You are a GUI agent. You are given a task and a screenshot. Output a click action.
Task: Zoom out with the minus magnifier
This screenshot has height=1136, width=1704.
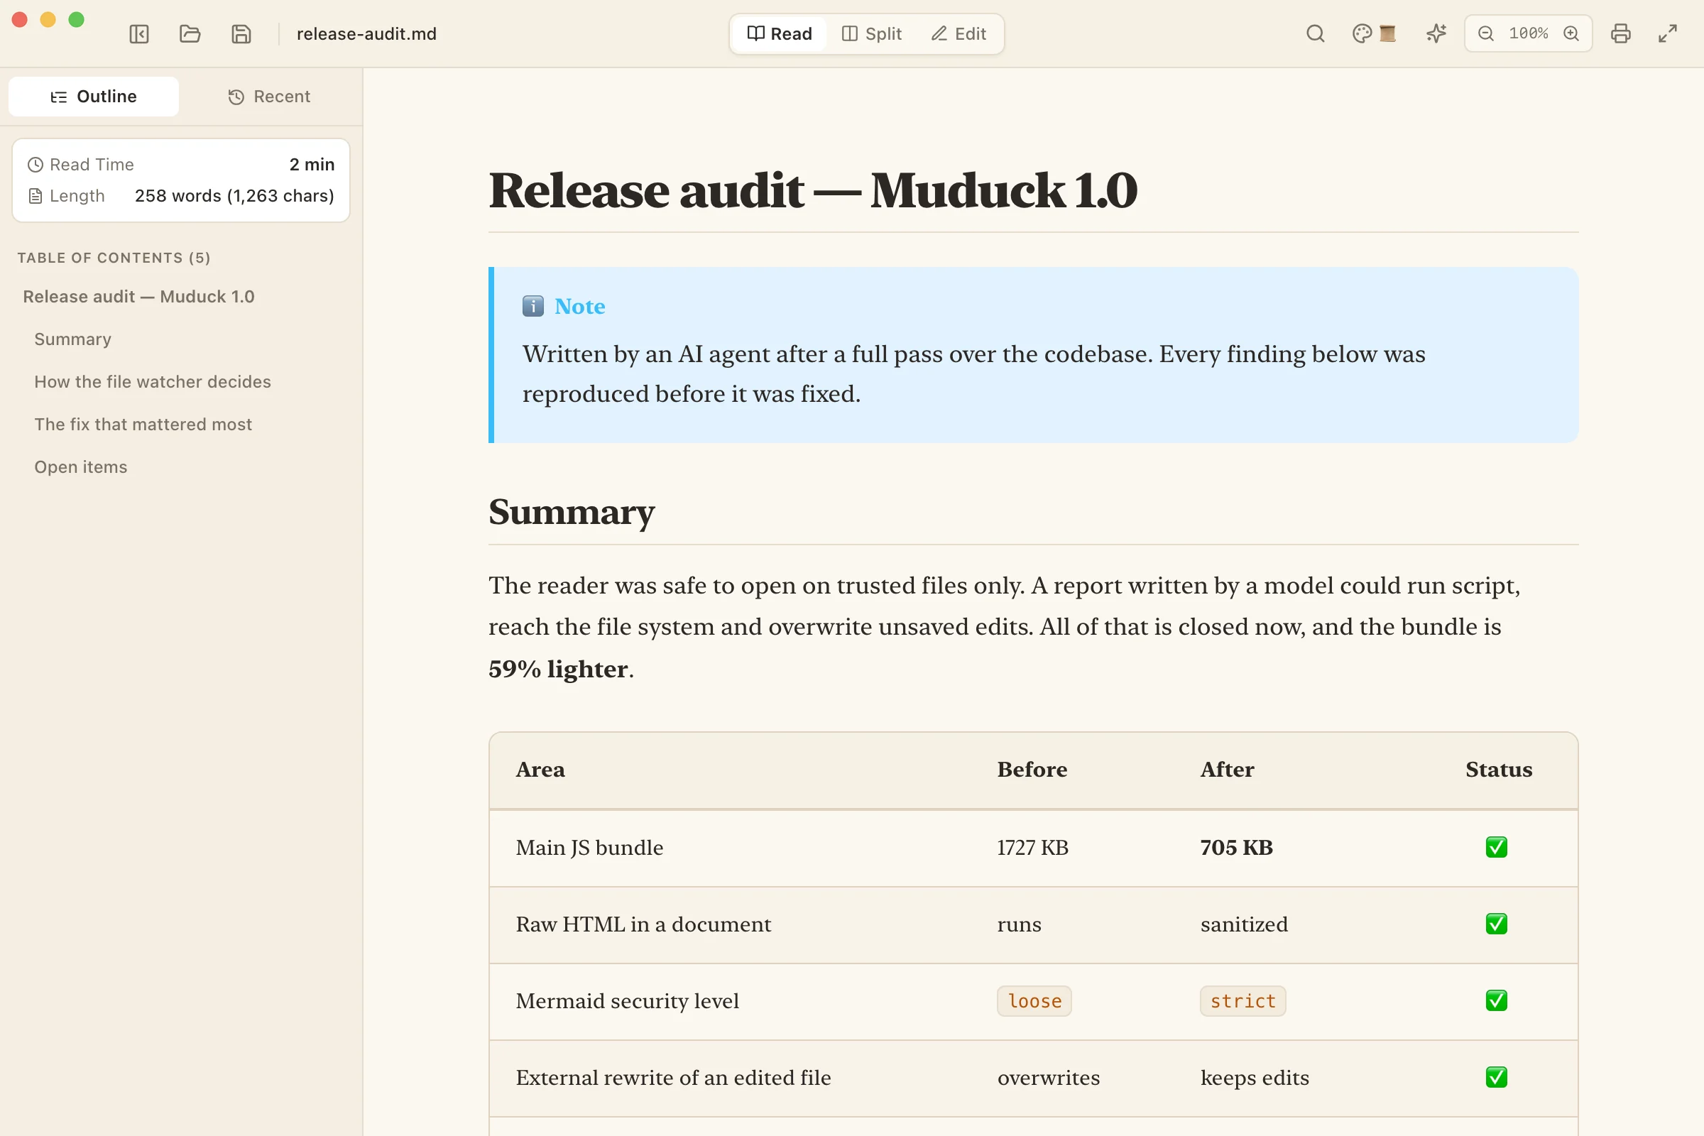pos(1486,33)
